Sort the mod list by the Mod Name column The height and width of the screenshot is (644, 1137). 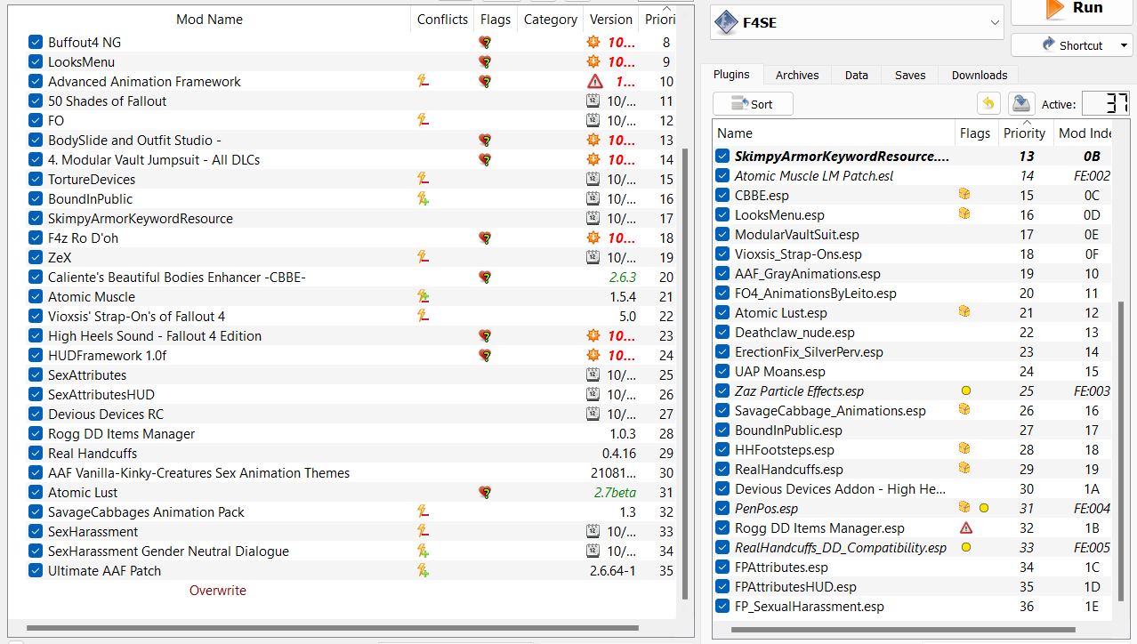pos(209,19)
